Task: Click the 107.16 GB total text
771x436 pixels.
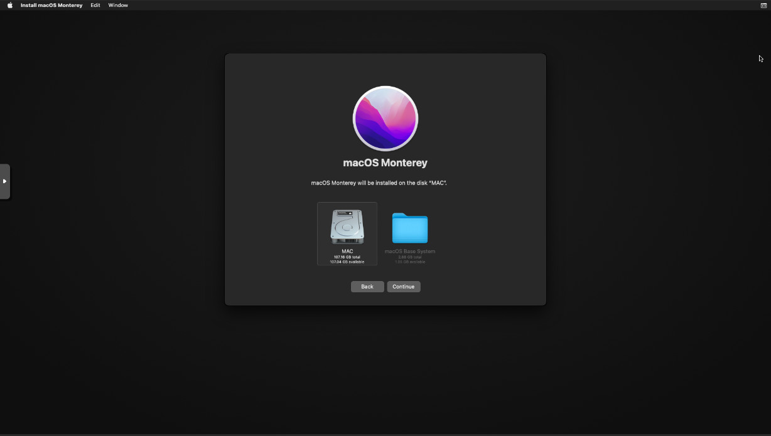Action: point(347,257)
